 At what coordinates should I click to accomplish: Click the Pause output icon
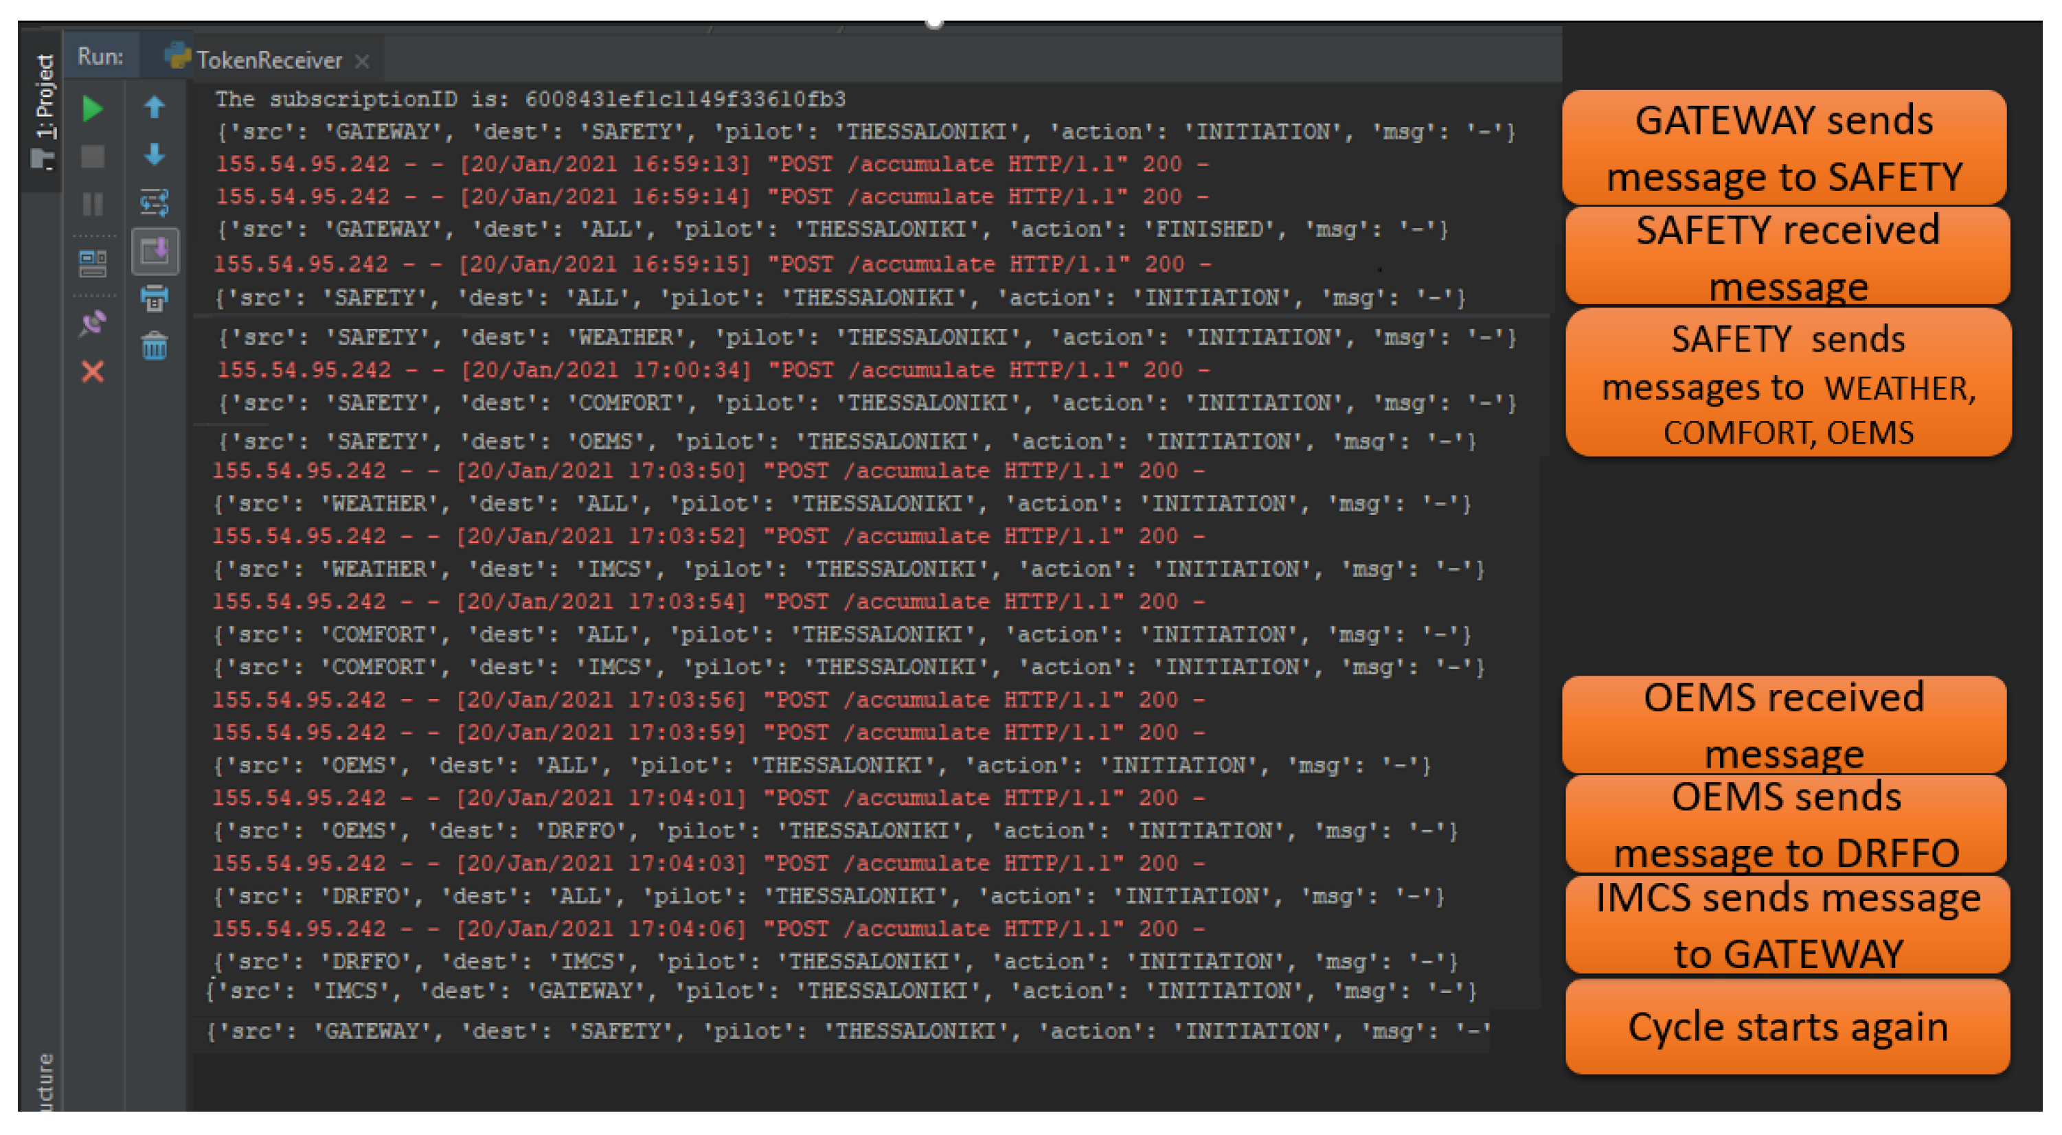pyautogui.click(x=93, y=204)
